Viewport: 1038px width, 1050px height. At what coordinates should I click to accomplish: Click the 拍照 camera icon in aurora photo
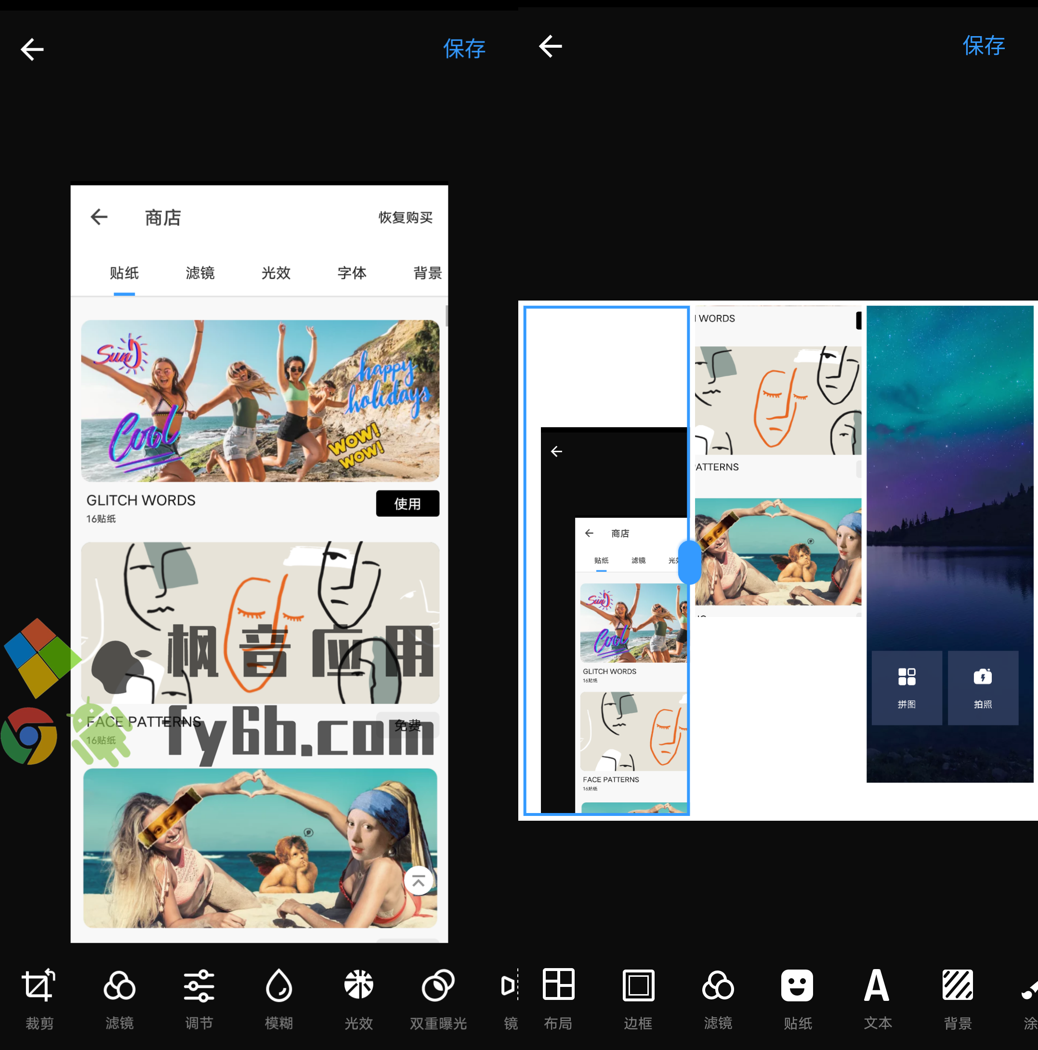tap(983, 687)
